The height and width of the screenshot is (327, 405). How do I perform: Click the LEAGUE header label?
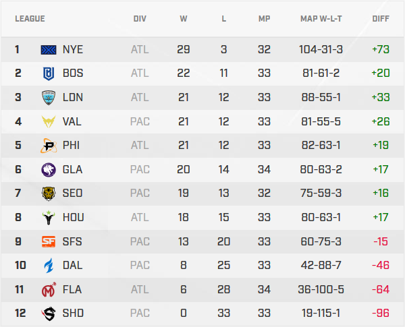tap(30, 18)
